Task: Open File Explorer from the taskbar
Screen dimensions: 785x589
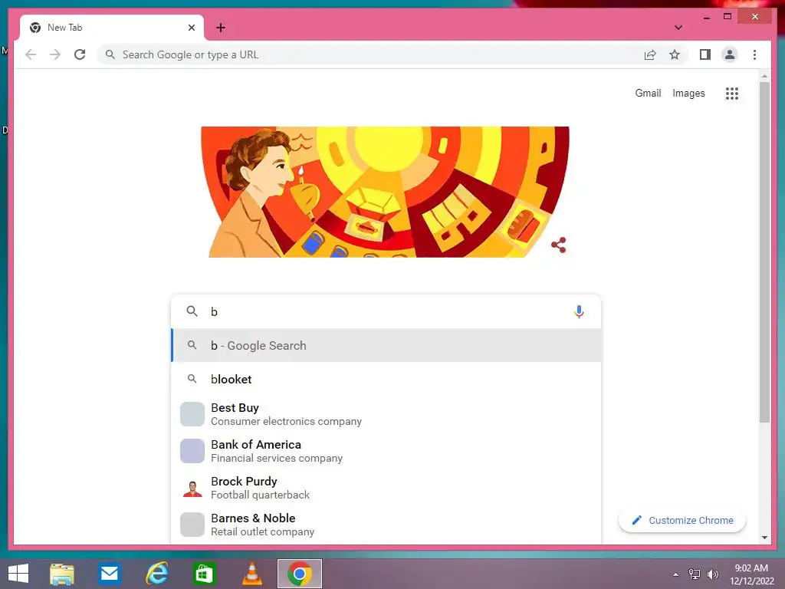Action: pos(62,574)
